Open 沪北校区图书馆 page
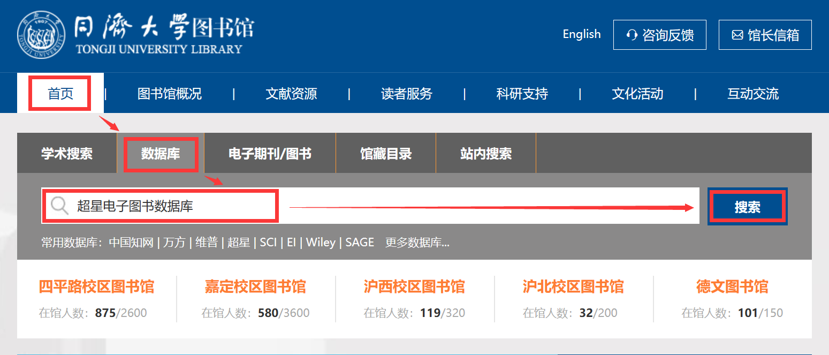 tap(573, 286)
